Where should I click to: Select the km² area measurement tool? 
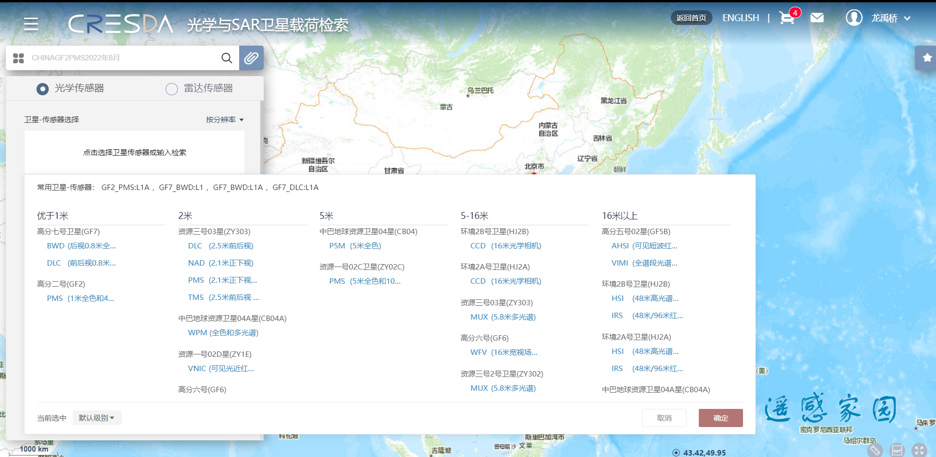pos(897,450)
